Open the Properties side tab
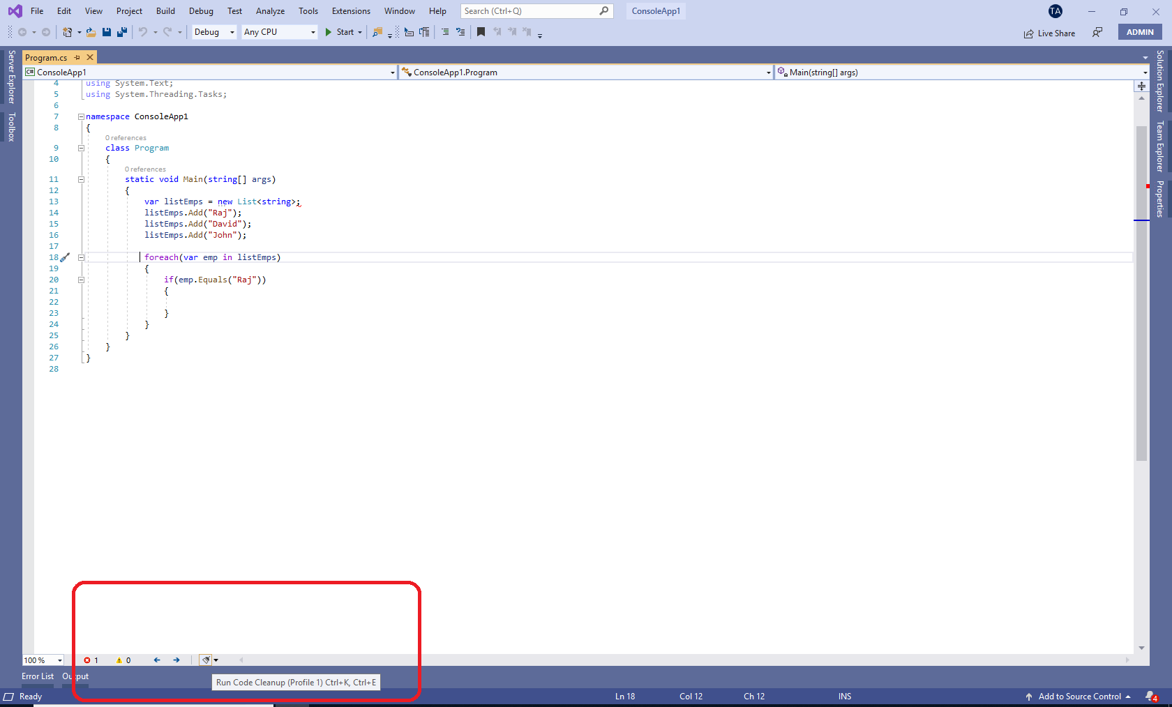Image resolution: width=1172 pixels, height=707 pixels. click(1160, 199)
